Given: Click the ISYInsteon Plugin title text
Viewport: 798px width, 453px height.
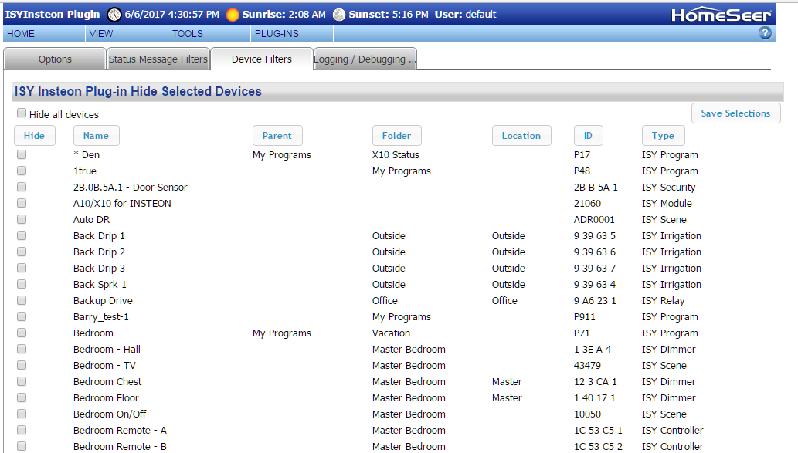Looking at the screenshot, I should (x=53, y=14).
